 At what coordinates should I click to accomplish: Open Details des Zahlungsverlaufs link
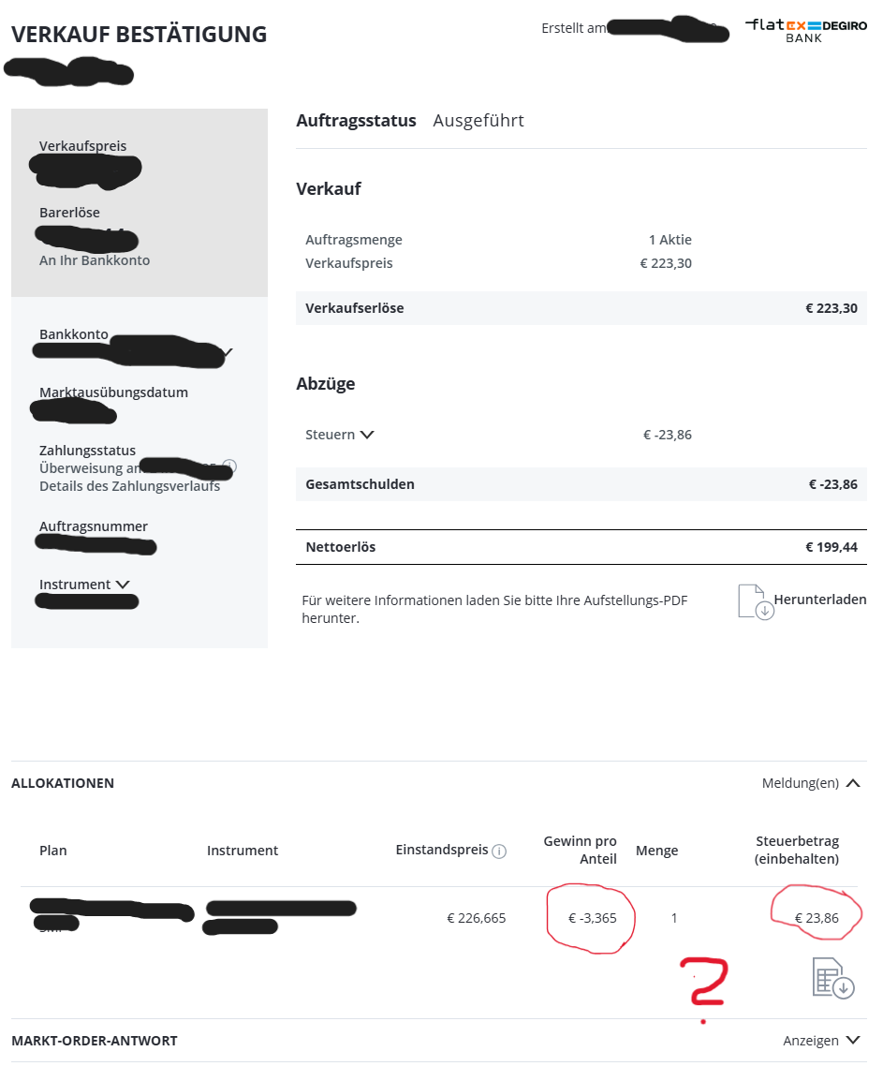(x=129, y=486)
